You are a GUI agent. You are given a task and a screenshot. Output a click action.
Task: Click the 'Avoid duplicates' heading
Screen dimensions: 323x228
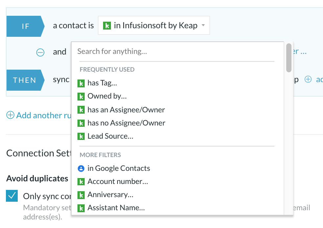pos(37,178)
